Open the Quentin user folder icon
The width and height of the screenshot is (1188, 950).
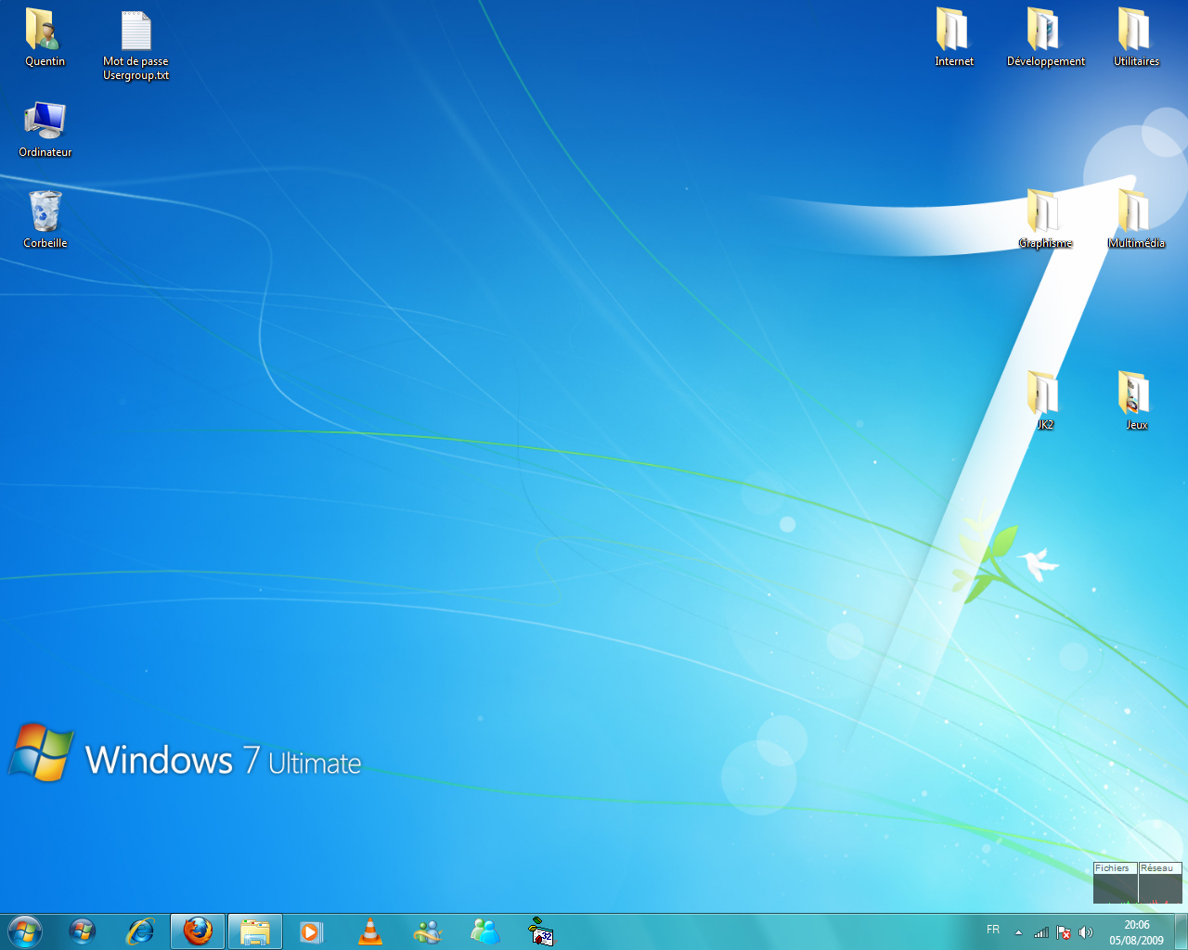click(x=45, y=37)
